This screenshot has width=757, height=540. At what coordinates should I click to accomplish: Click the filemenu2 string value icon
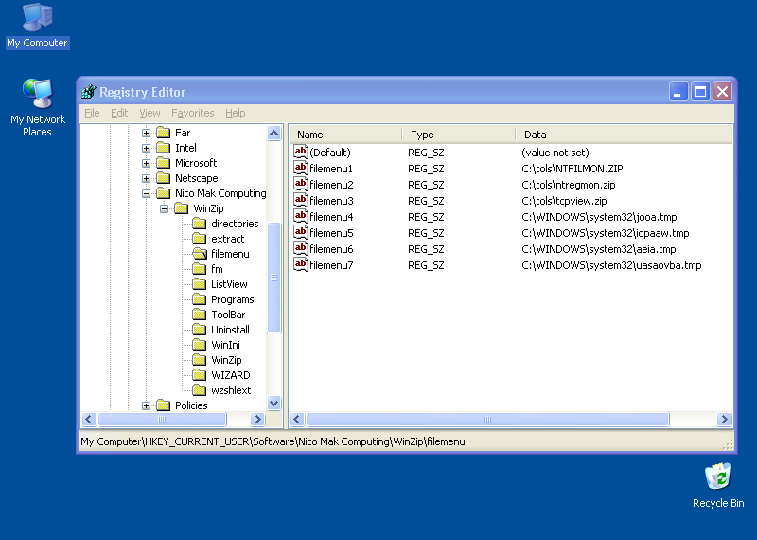(300, 184)
